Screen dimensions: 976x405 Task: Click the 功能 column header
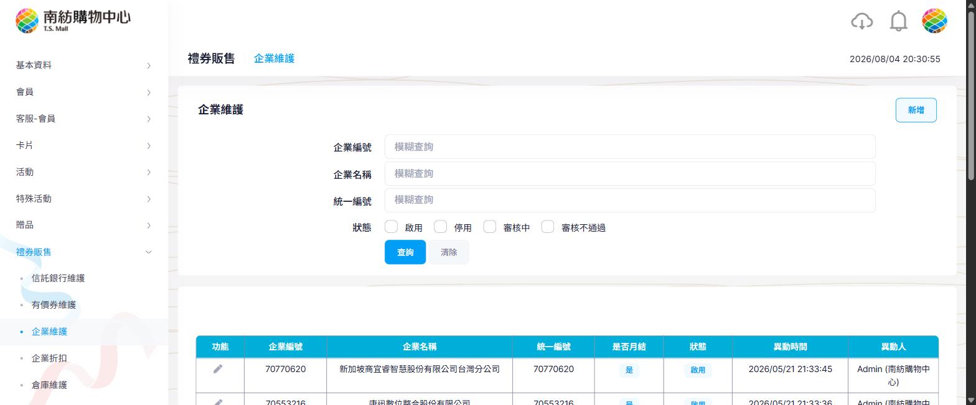[x=220, y=347]
